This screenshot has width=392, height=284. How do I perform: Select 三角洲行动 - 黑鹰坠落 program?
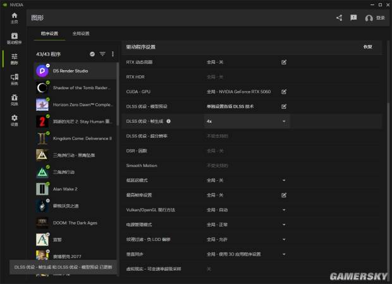75,155
